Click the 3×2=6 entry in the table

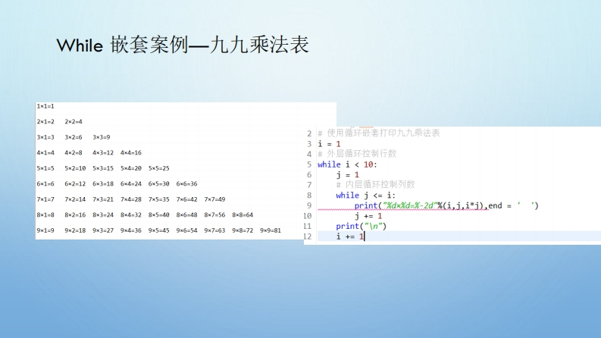pyautogui.click(x=73, y=137)
